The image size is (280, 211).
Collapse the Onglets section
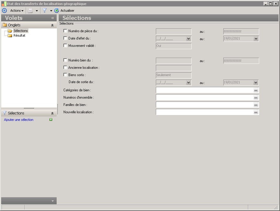click(52, 25)
